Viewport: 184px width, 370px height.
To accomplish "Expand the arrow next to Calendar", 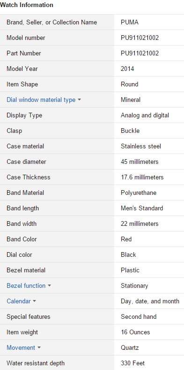I will click(34, 301).
